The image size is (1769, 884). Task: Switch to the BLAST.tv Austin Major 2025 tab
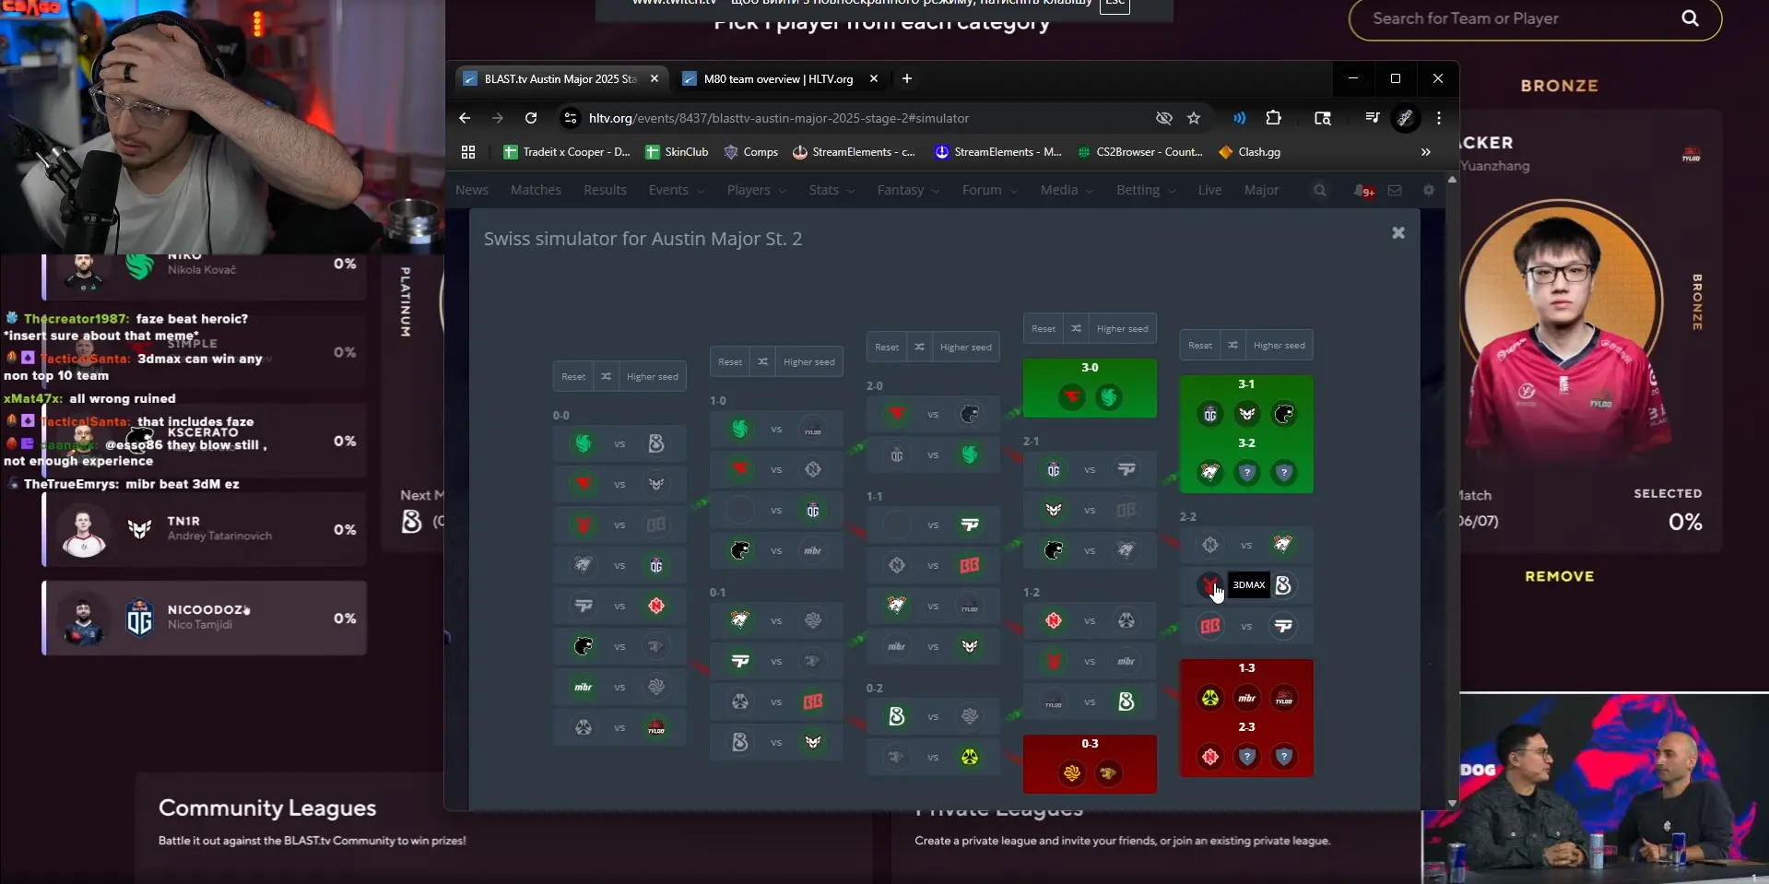click(x=561, y=79)
